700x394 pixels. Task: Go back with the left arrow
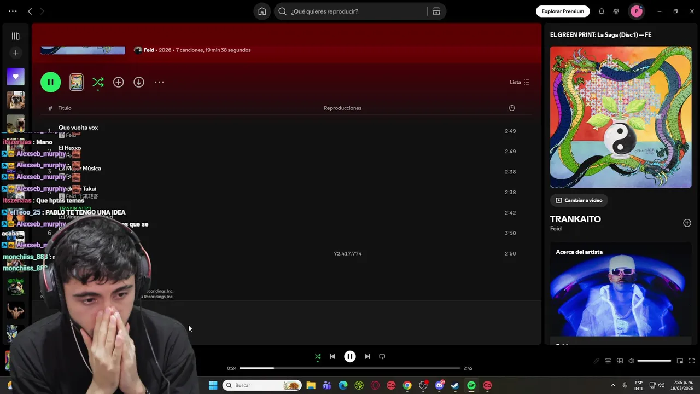30,11
